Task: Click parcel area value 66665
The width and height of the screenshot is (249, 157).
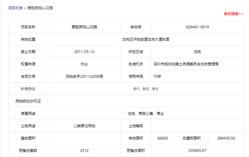Action: click(162, 138)
